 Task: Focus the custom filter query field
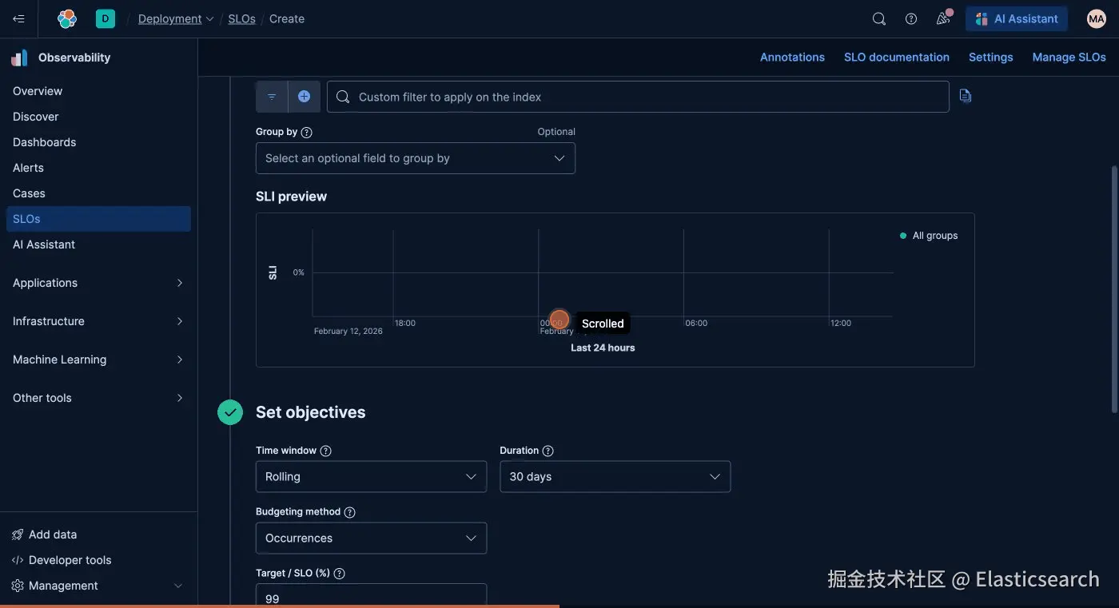(638, 97)
